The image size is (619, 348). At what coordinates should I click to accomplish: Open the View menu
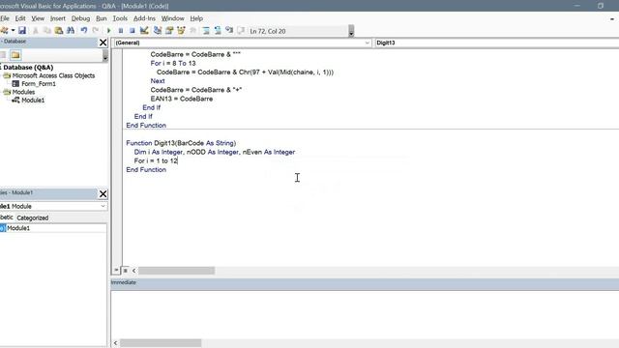[x=38, y=18]
